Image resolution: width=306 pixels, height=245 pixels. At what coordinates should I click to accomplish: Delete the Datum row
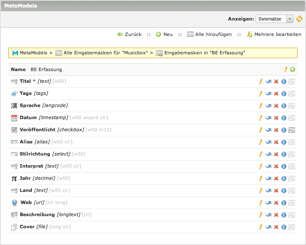click(276, 118)
